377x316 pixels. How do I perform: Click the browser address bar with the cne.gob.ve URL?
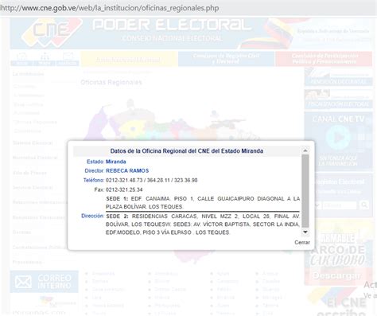pyautogui.click(x=110, y=8)
